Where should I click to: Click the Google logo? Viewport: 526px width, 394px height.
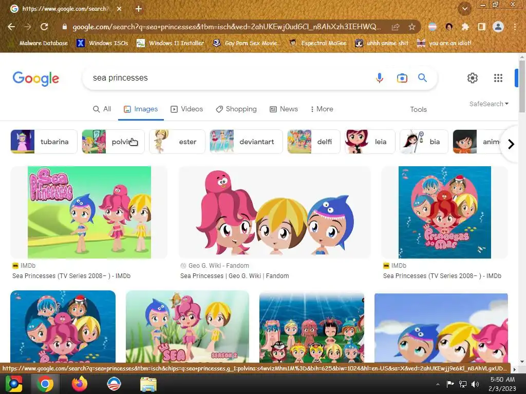[36, 78]
